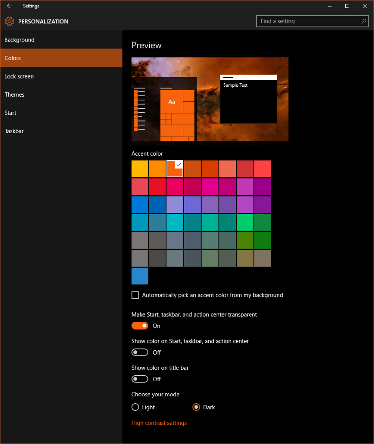This screenshot has width=374, height=444.
Task: Switch to Themes settings
Action: point(14,95)
